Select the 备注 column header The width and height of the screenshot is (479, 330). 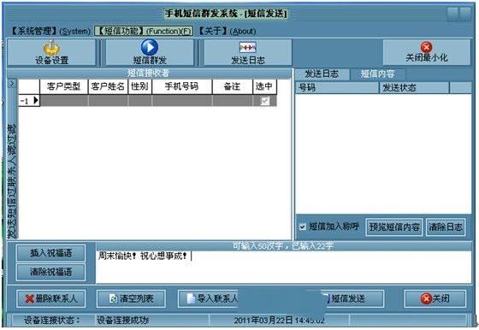click(232, 86)
